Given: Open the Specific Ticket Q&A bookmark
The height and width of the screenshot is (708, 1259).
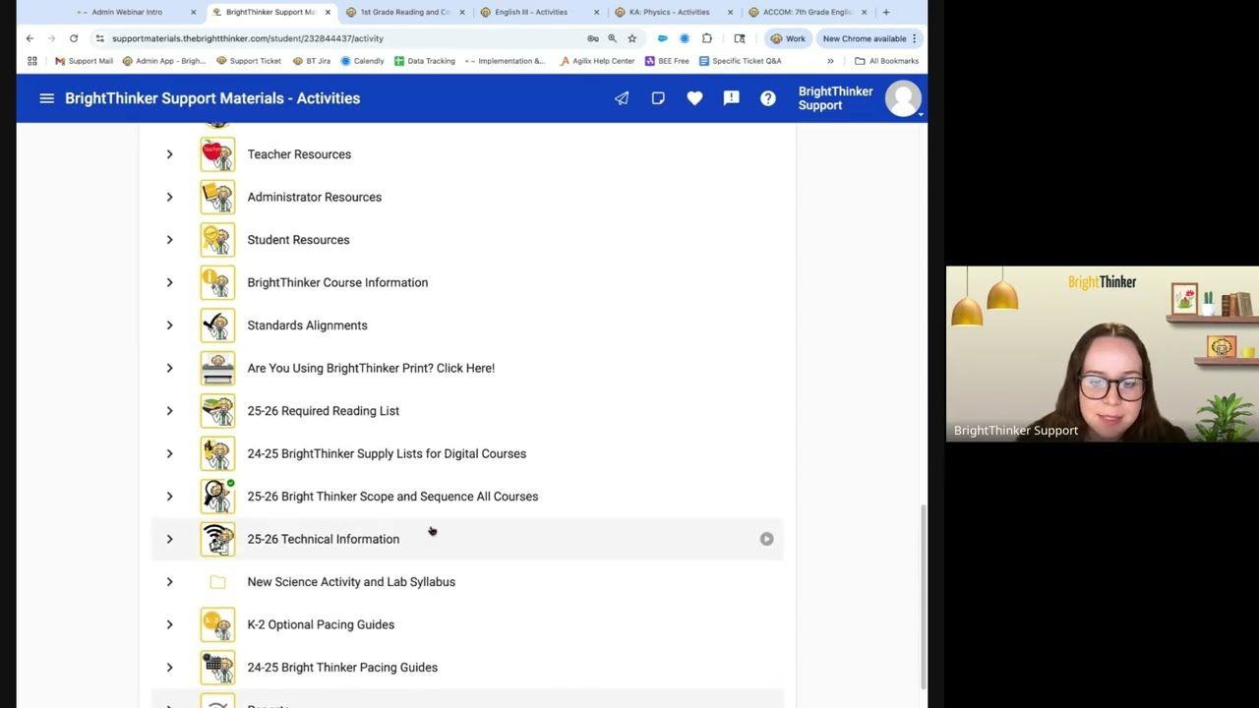Looking at the screenshot, I should point(740,61).
